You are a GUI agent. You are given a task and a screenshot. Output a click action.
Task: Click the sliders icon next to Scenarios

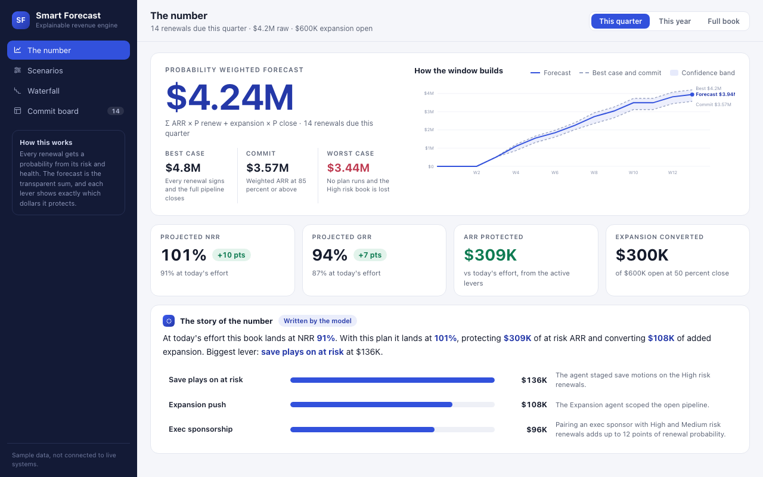coord(18,70)
